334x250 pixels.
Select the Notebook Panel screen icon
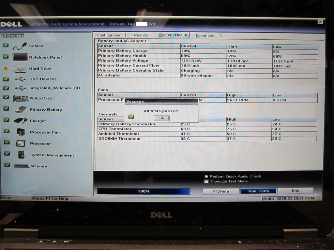20,57
